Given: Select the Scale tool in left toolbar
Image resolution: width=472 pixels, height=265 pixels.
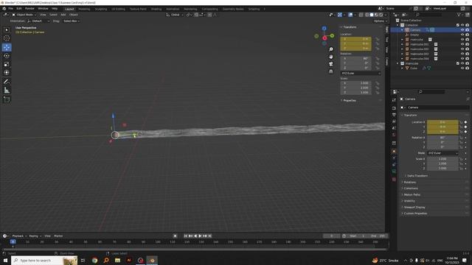Looking at the screenshot, I should (x=7, y=64).
